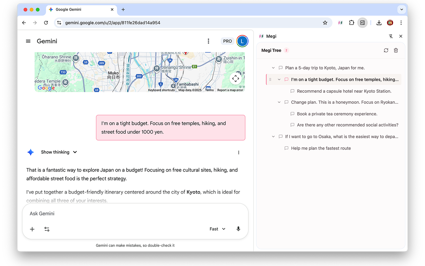Click the chat icon beside 'Help me plan the fastest route'
425x266 pixels.
[x=287, y=148]
